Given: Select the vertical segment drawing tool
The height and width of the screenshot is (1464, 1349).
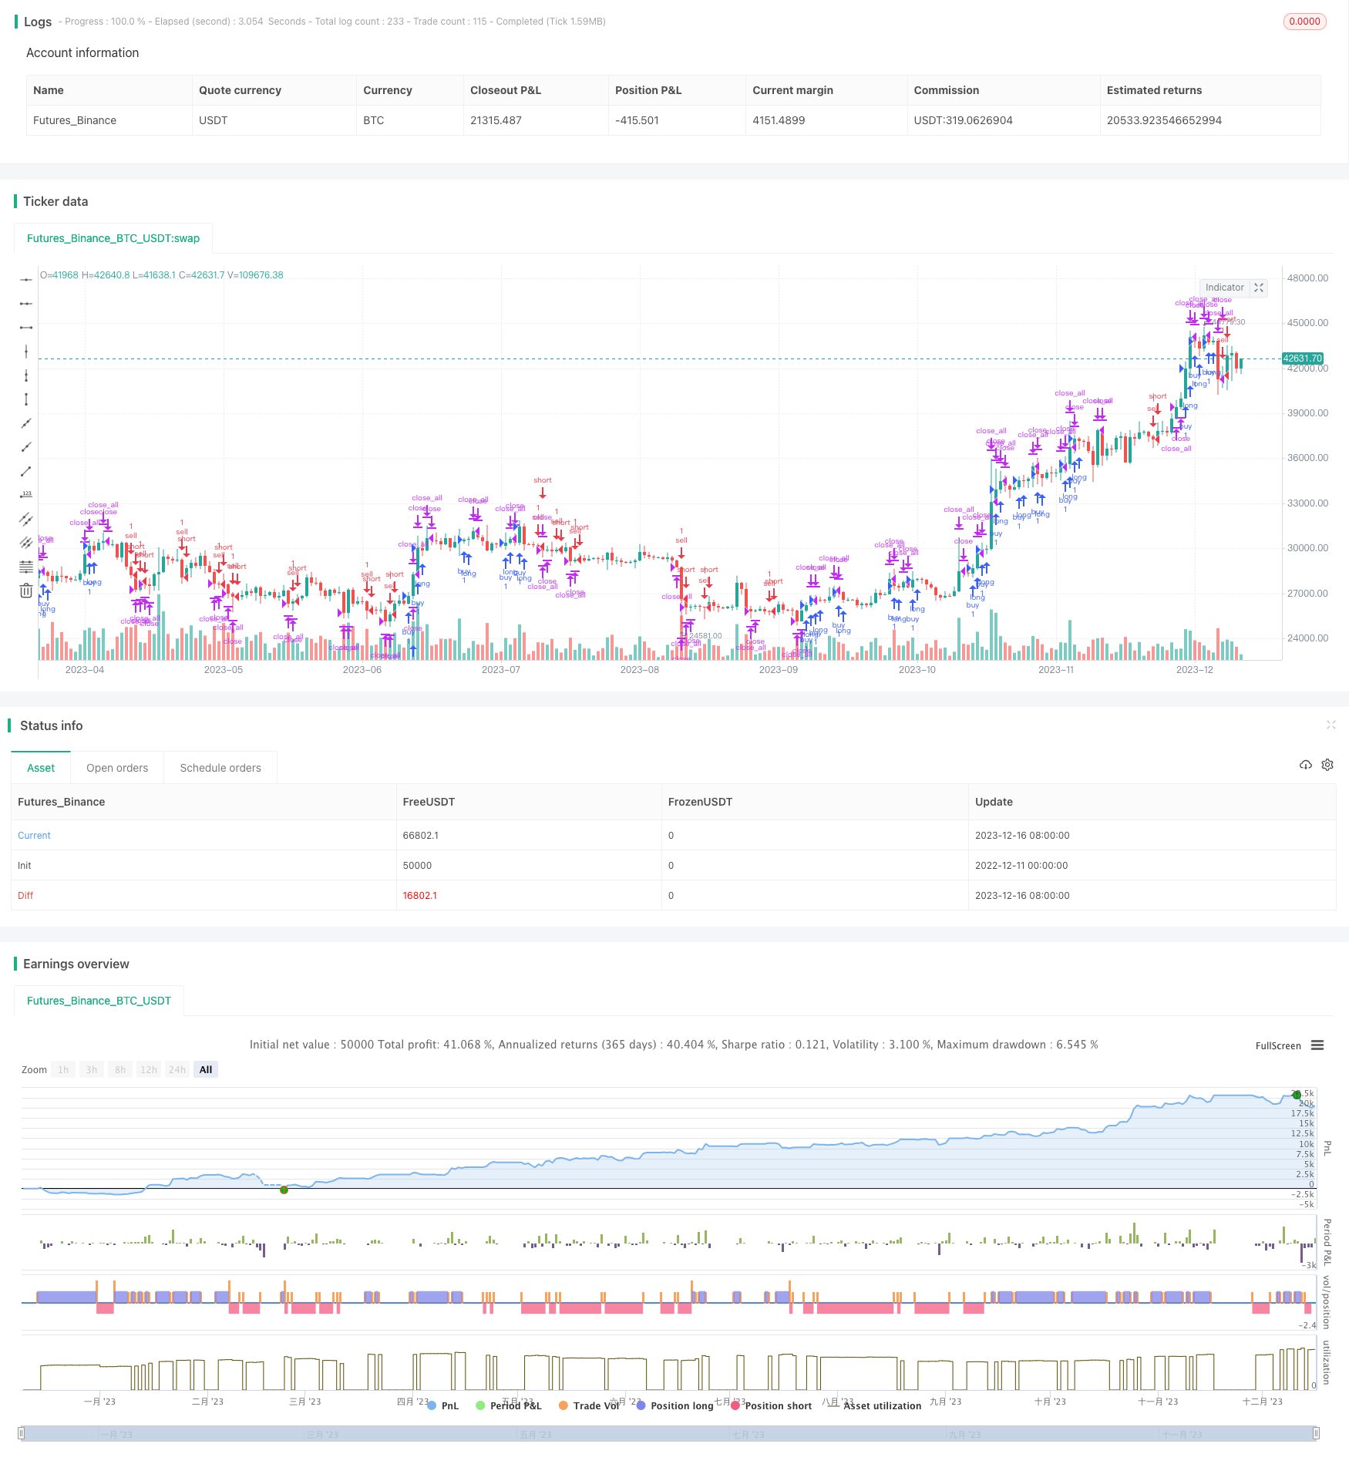Looking at the screenshot, I should click(x=26, y=399).
